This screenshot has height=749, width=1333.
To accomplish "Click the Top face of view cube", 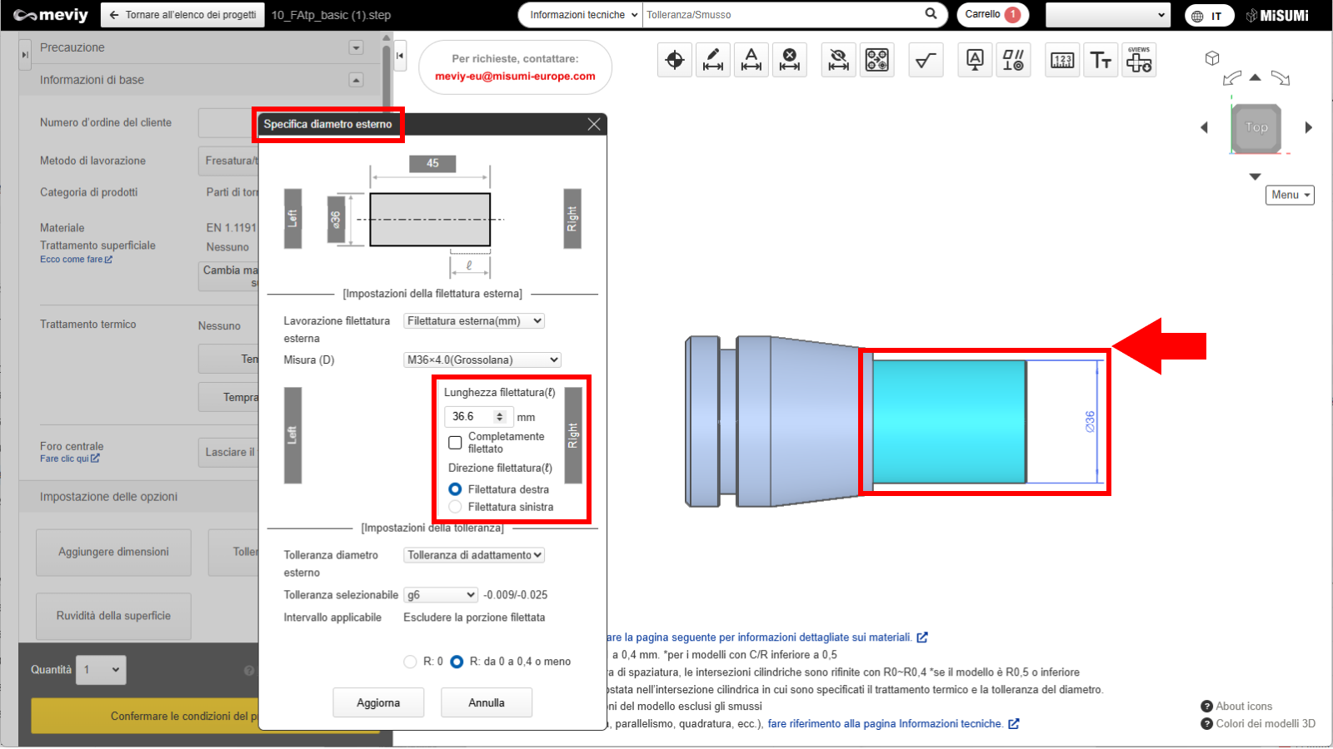I will coord(1256,128).
